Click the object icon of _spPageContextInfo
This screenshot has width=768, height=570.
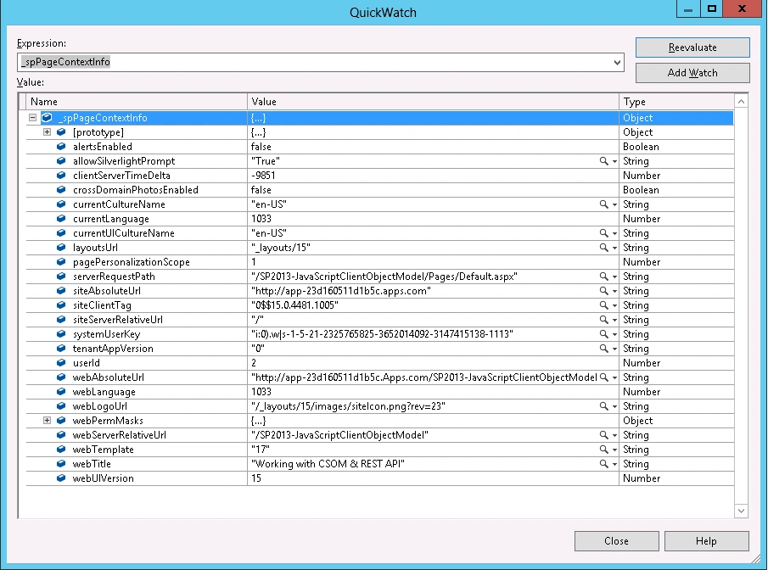coord(47,118)
